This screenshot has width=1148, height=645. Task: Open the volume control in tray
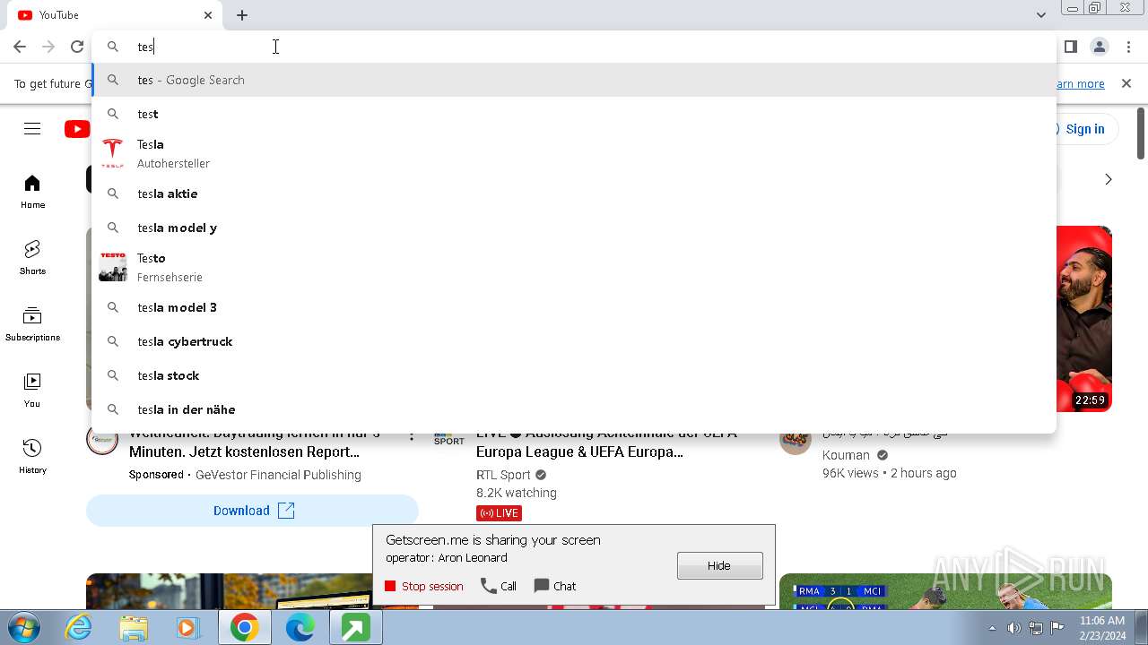(1014, 628)
